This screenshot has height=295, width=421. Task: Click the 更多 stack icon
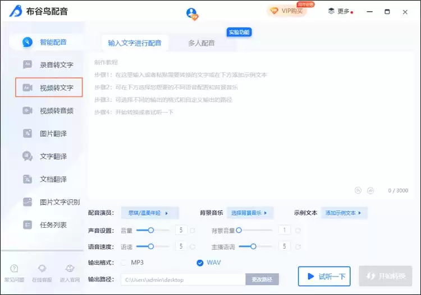click(331, 11)
